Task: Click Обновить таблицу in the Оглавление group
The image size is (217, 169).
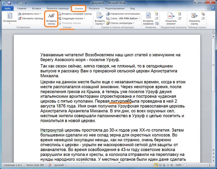Action: click(x=31, y=19)
